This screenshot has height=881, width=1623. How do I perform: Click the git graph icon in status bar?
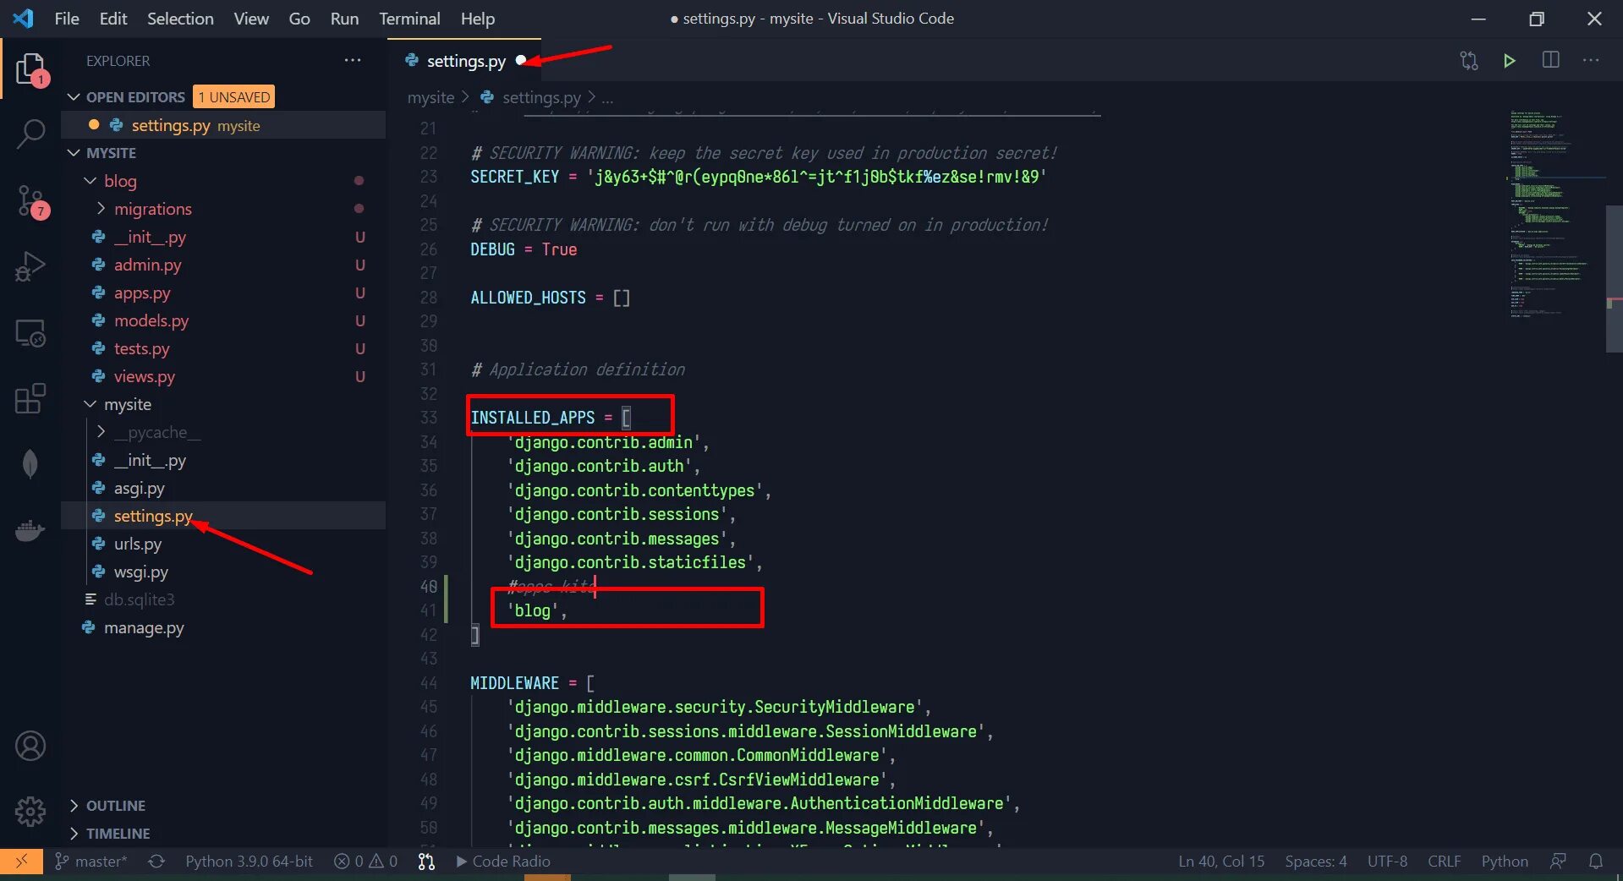point(426,861)
